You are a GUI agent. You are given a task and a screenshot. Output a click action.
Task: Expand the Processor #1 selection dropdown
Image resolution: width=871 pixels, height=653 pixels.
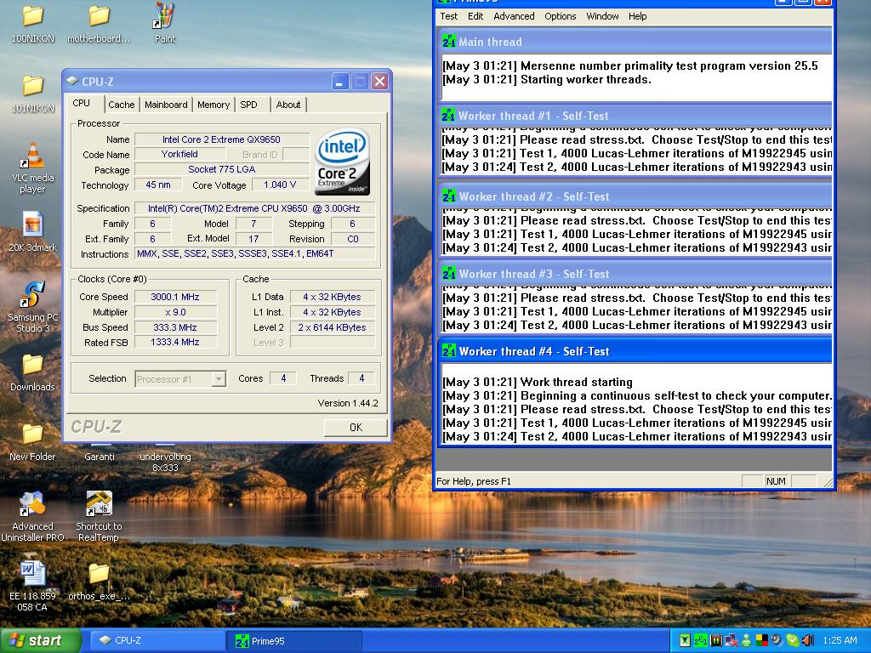[x=219, y=379]
